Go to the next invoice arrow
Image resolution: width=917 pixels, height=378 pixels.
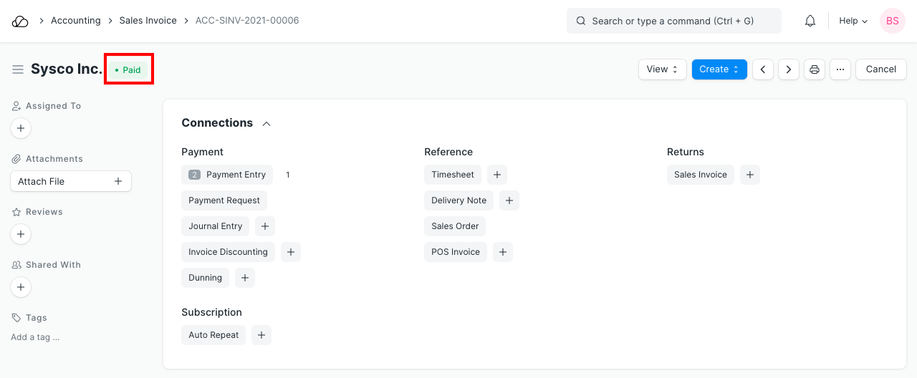coord(789,69)
